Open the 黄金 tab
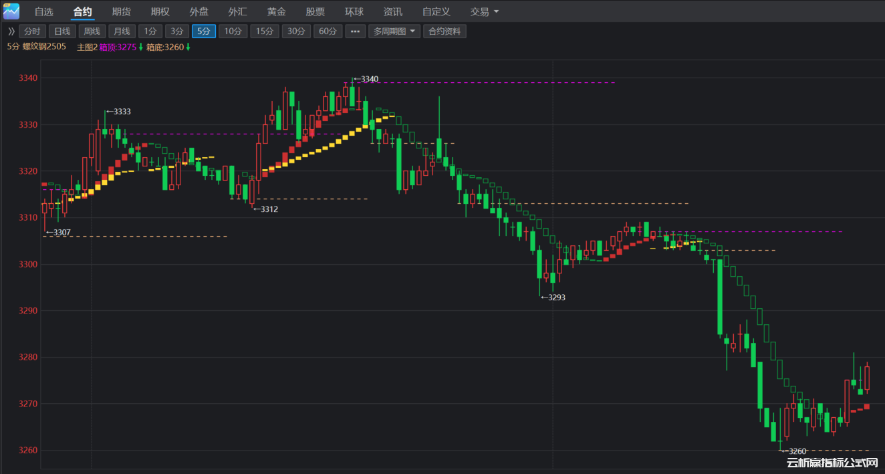 point(277,11)
